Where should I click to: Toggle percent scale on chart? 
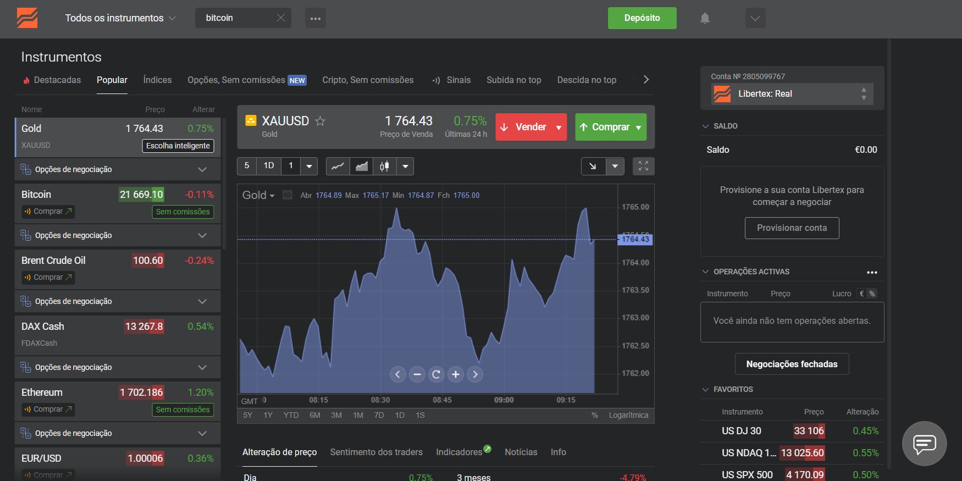[595, 415]
